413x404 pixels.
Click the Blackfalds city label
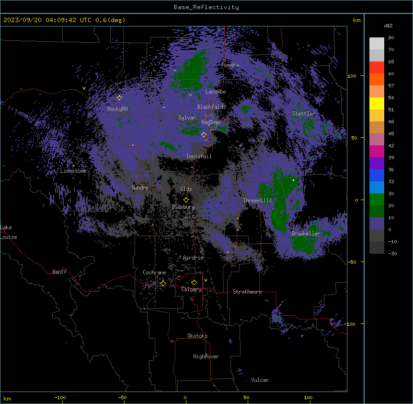click(211, 107)
